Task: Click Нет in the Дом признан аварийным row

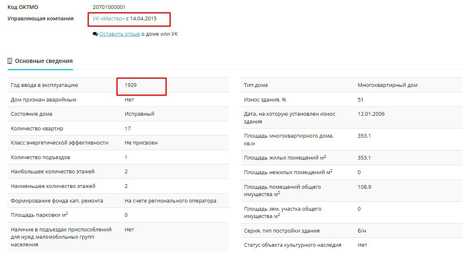Action: pyautogui.click(x=129, y=99)
